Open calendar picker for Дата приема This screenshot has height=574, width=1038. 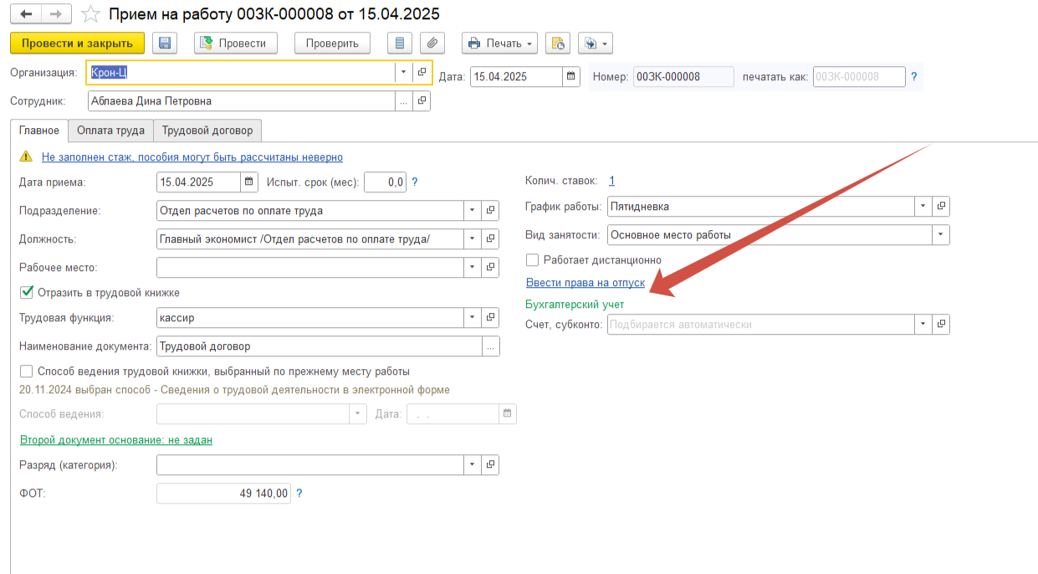249,182
